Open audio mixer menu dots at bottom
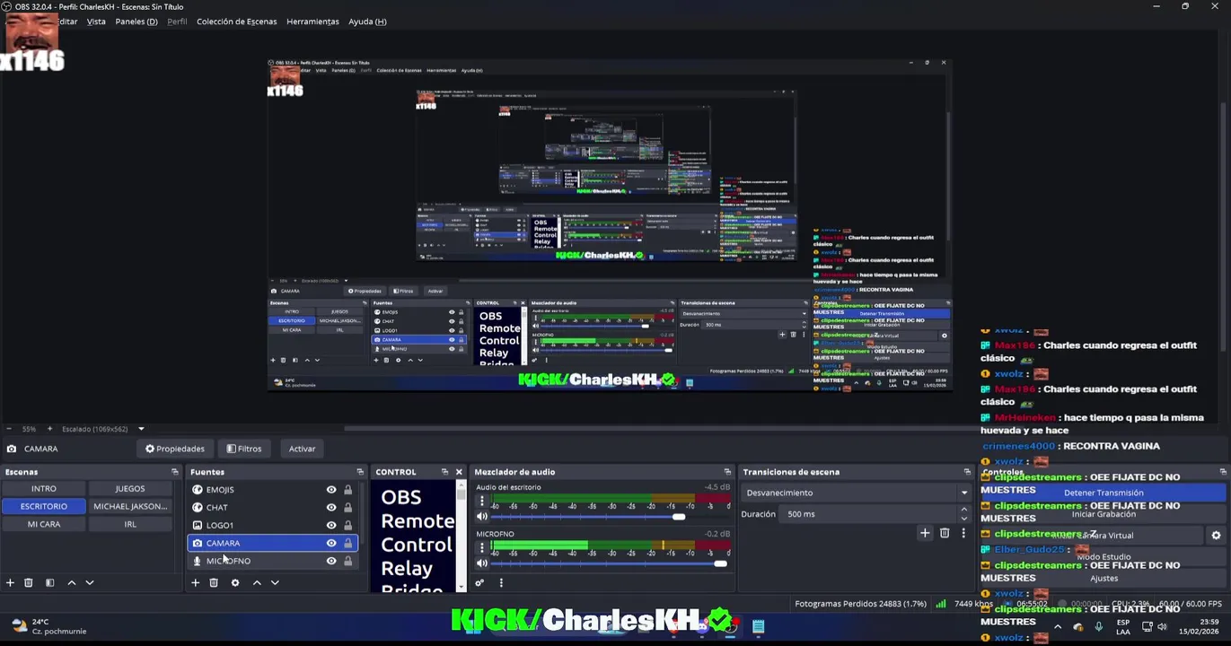Viewport: 1231px width, 646px height. click(x=501, y=583)
